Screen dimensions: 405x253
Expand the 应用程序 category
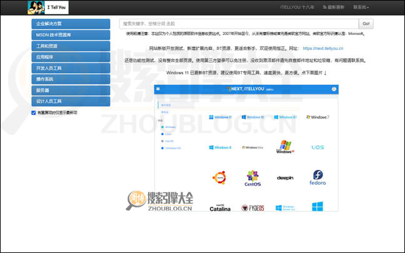[71, 57]
